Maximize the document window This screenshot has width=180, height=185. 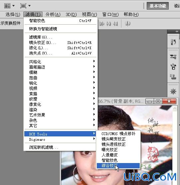158,101
